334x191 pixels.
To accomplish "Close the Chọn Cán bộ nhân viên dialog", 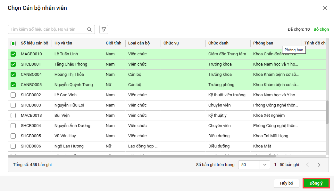I will [325, 8].
